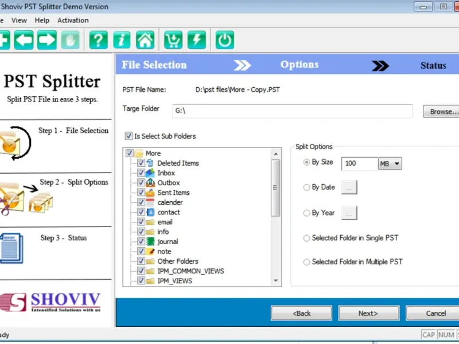The height and width of the screenshot is (344, 459).
Task: Uncheck the More root folder checkbox
Action: [130, 153]
